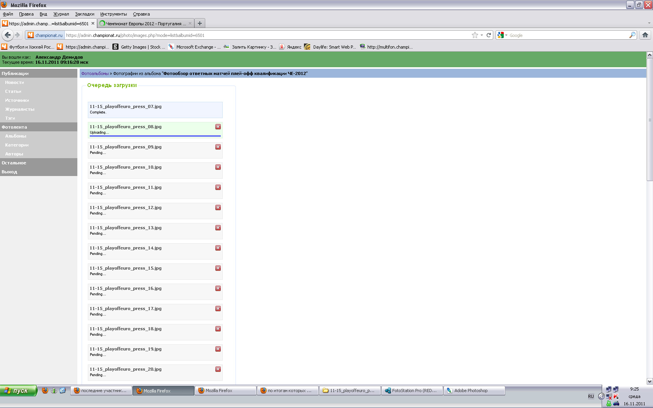Click the upload progress bar for press_08.jpg
Screen dimensions: 653x408
[x=155, y=136]
